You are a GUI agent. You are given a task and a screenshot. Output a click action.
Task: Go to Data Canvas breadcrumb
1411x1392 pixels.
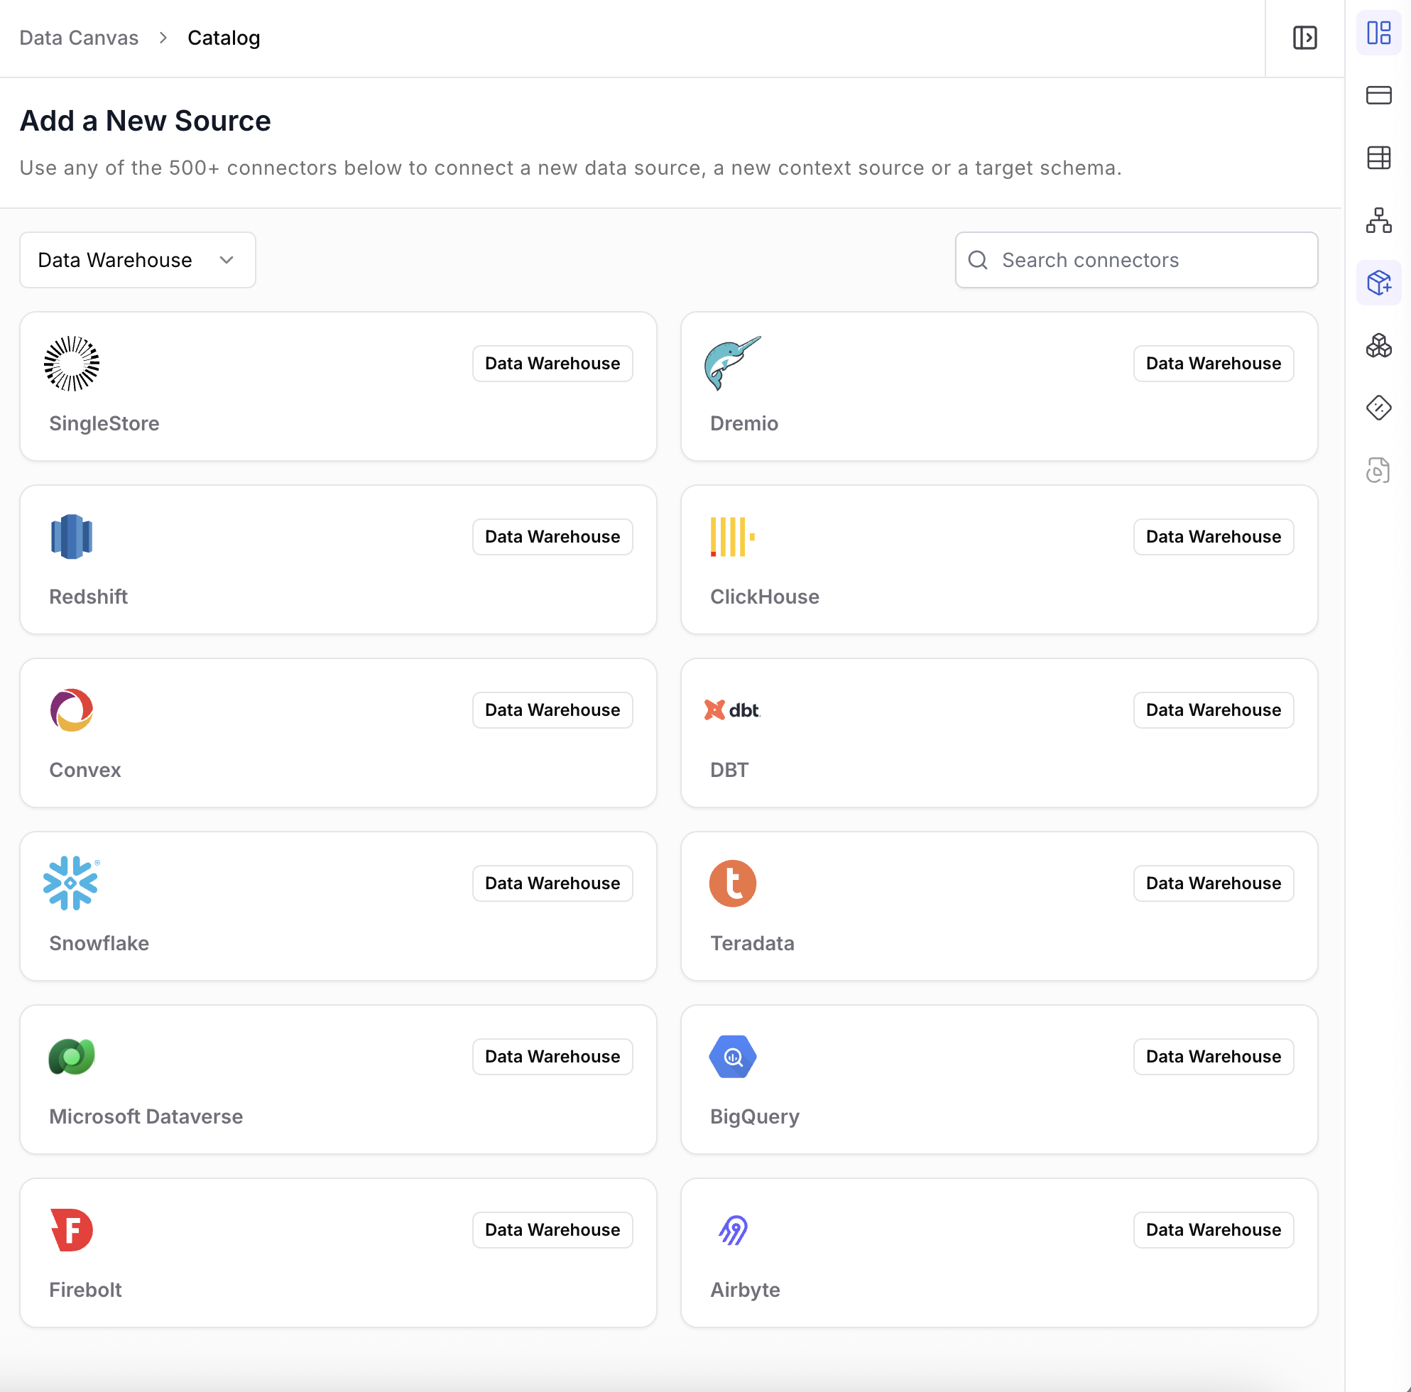tap(79, 38)
